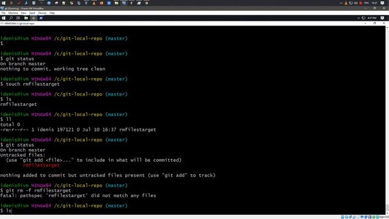Click 'nothing to commit, working tree clean' line
The image size is (389, 219).
pos(53,69)
